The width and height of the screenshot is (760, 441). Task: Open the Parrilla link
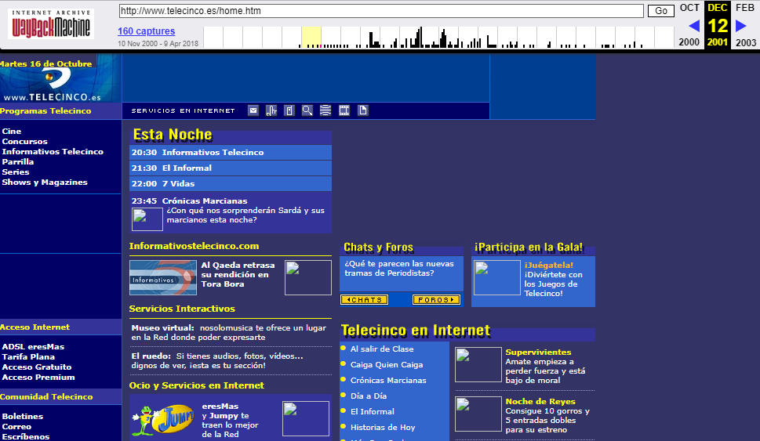click(x=18, y=161)
